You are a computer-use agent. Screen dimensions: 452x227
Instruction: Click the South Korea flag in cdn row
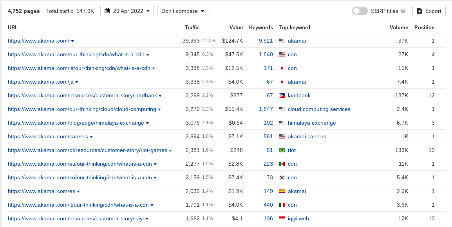(x=282, y=177)
